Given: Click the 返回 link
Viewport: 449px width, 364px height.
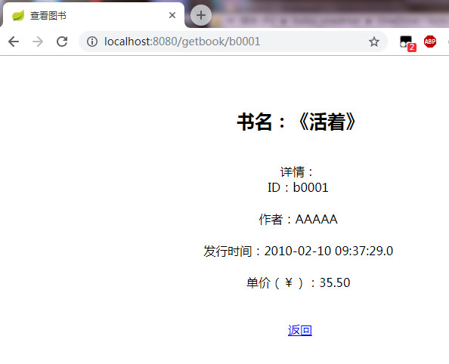Looking at the screenshot, I should (300, 330).
